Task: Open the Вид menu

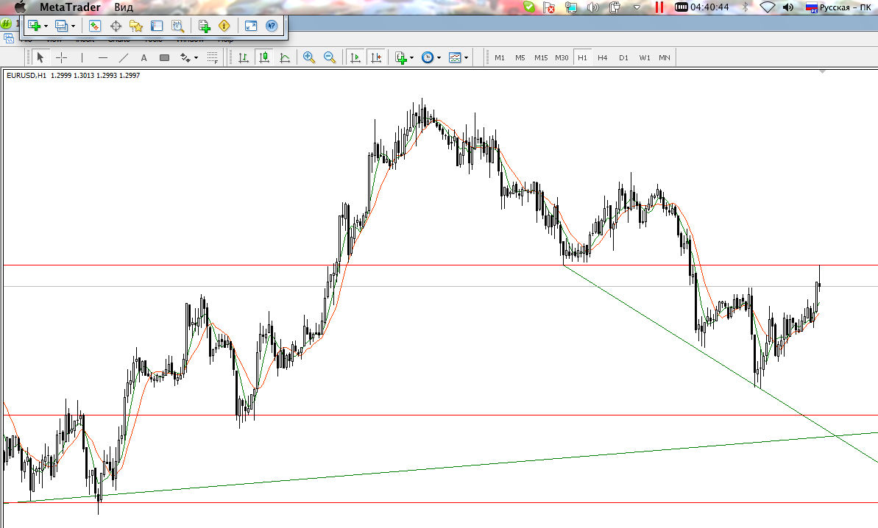Action: [x=124, y=7]
